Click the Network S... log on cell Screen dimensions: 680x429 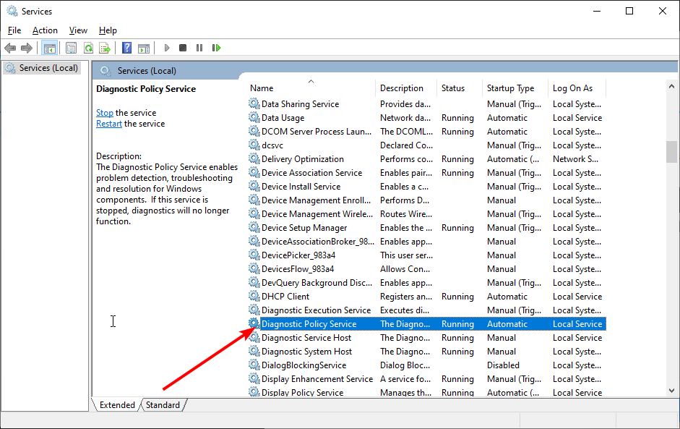click(x=575, y=159)
